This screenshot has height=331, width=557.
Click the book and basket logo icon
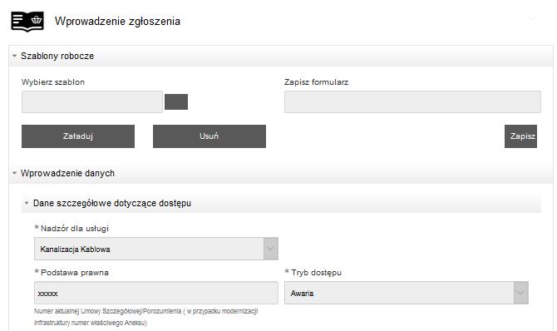[x=27, y=22]
